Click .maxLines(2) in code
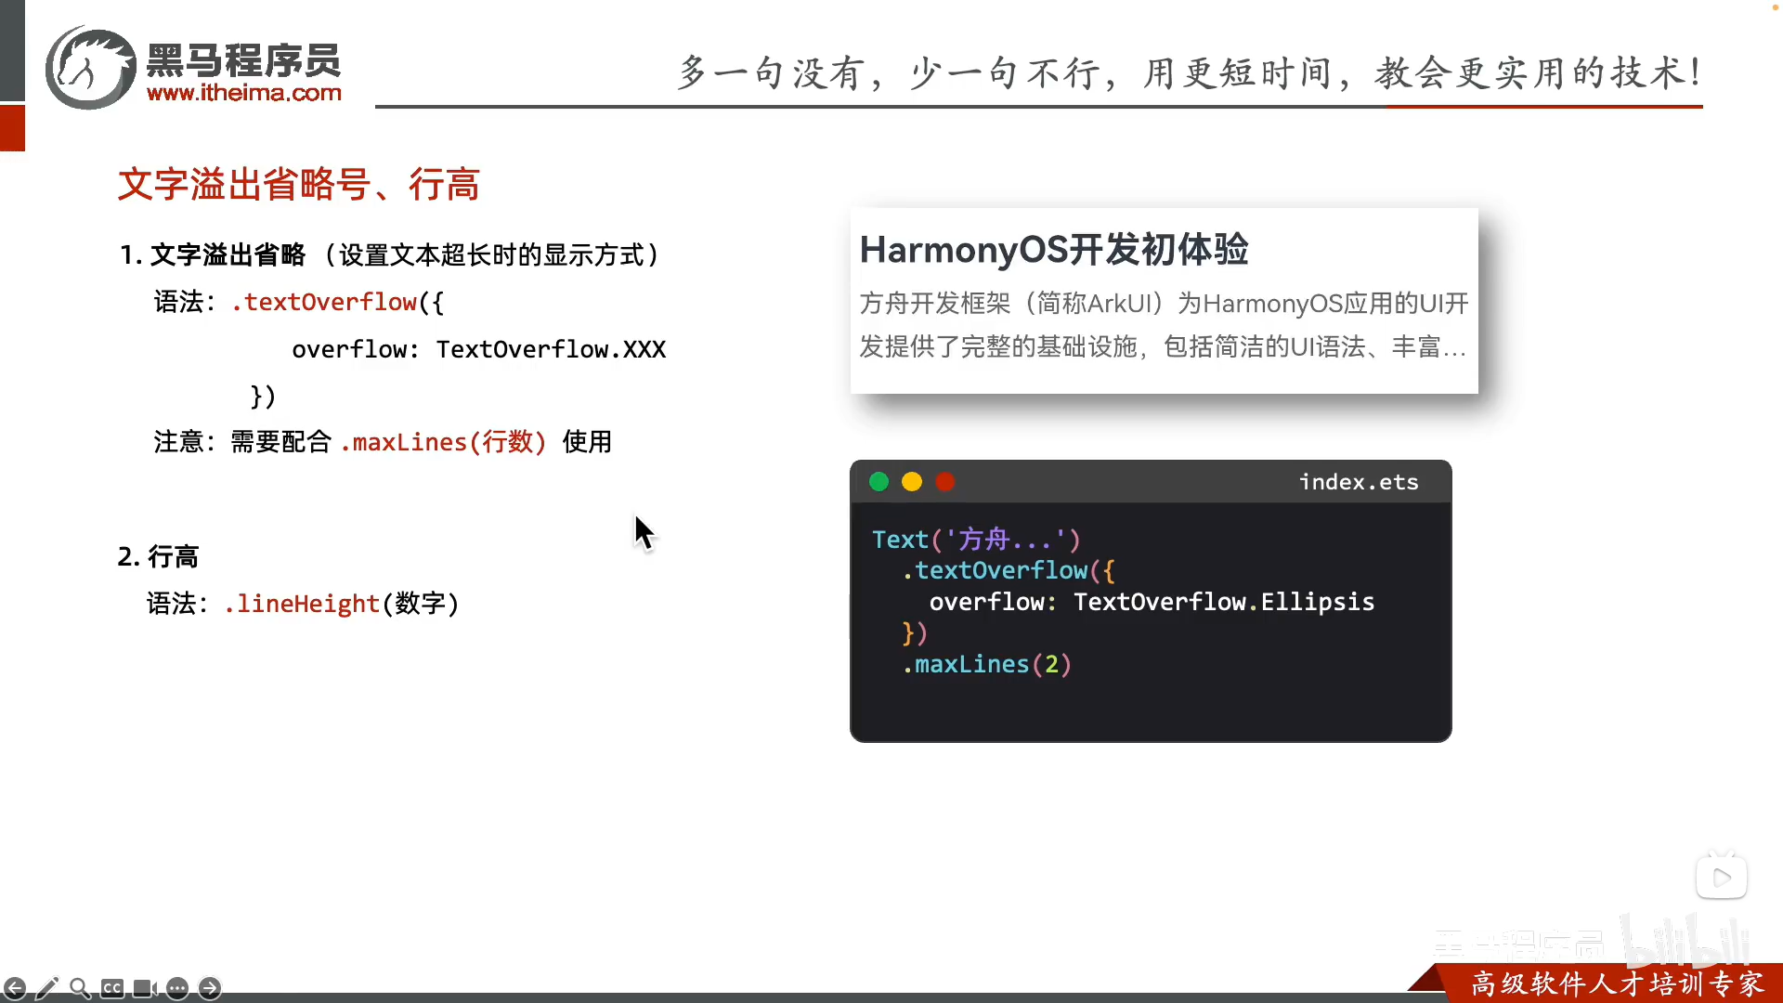The height and width of the screenshot is (1003, 1783). (x=987, y=664)
